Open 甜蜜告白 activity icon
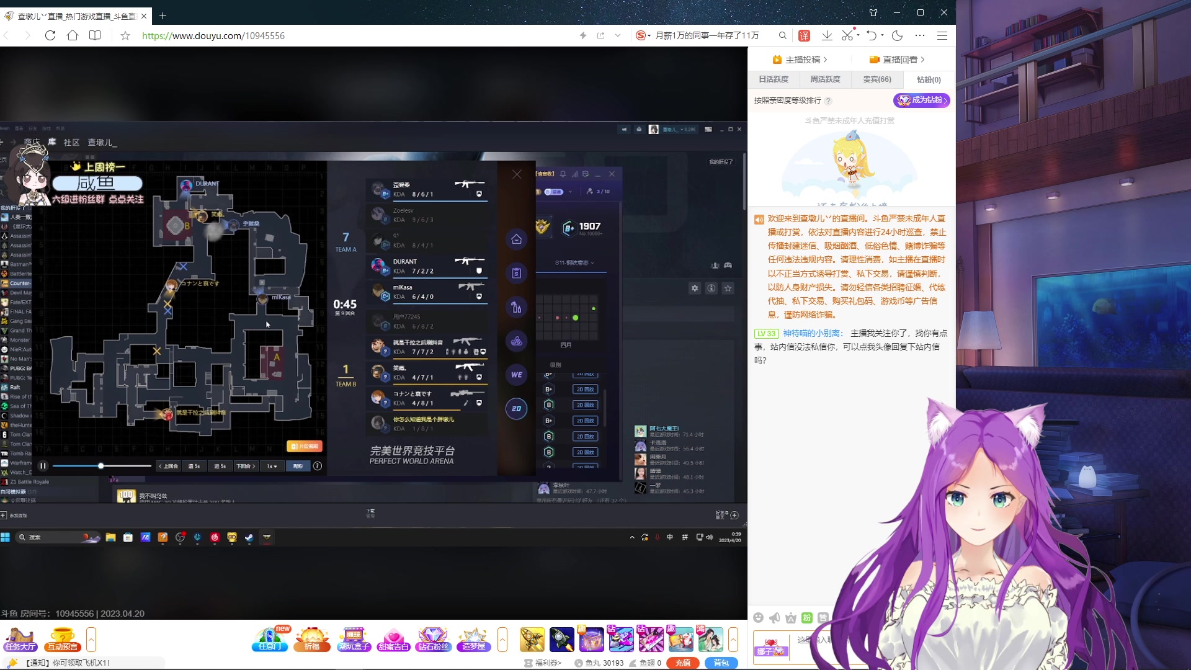This screenshot has height=670, width=1191. click(394, 640)
